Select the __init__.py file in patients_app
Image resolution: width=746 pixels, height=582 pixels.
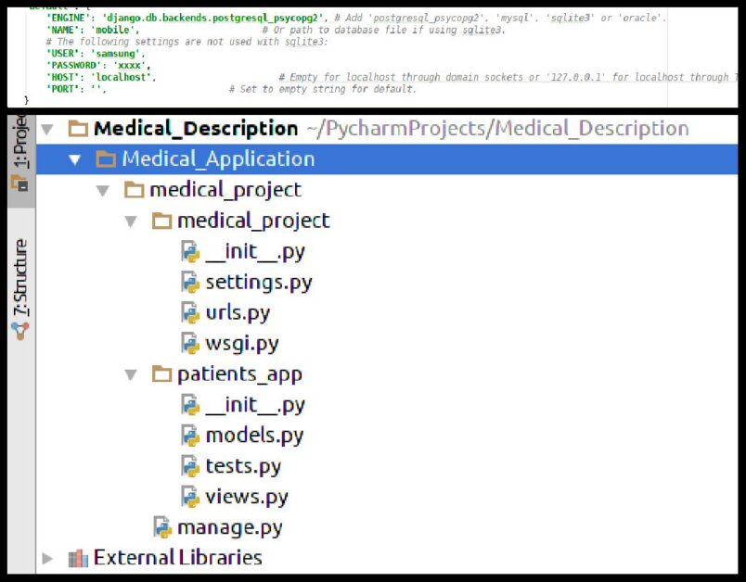coord(254,405)
